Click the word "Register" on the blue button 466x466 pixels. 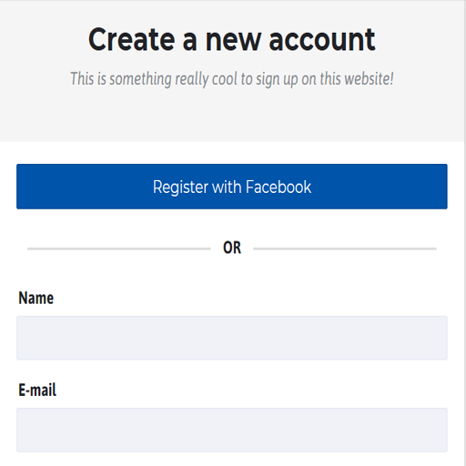pyautogui.click(x=181, y=187)
